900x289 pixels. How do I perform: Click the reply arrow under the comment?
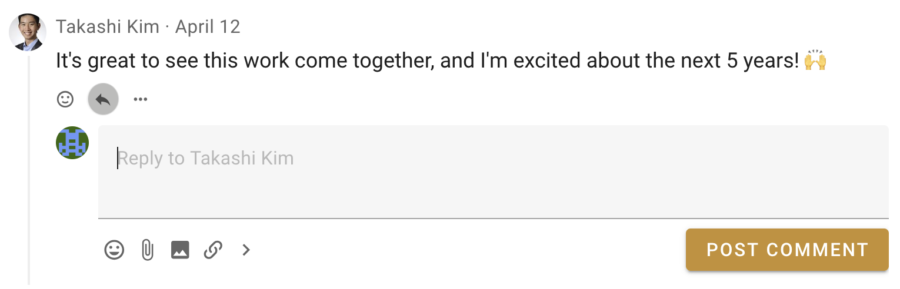tap(103, 99)
